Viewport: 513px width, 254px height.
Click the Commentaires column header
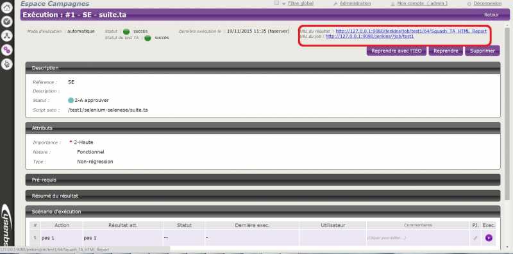point(418,225)
